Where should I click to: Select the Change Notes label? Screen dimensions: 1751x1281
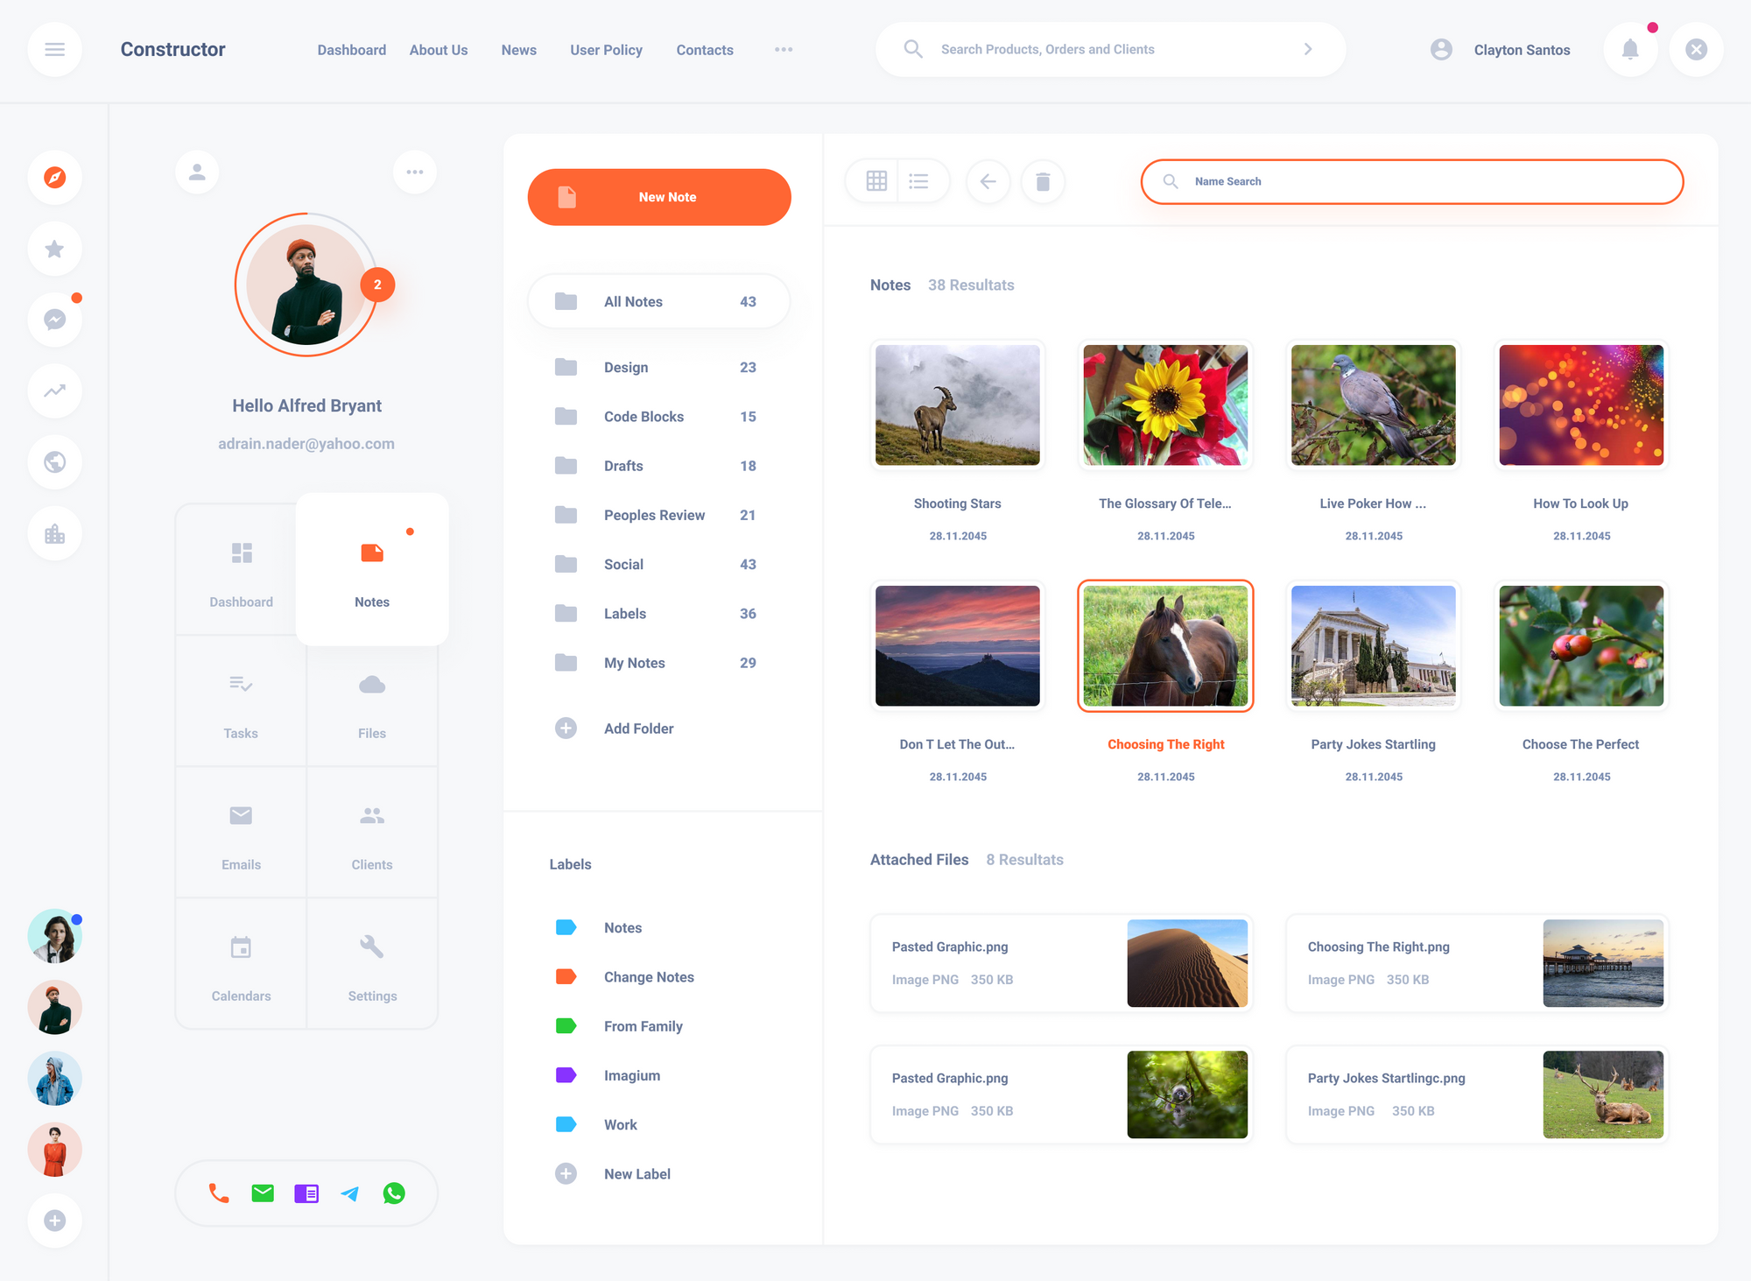[x=648, y=976]
